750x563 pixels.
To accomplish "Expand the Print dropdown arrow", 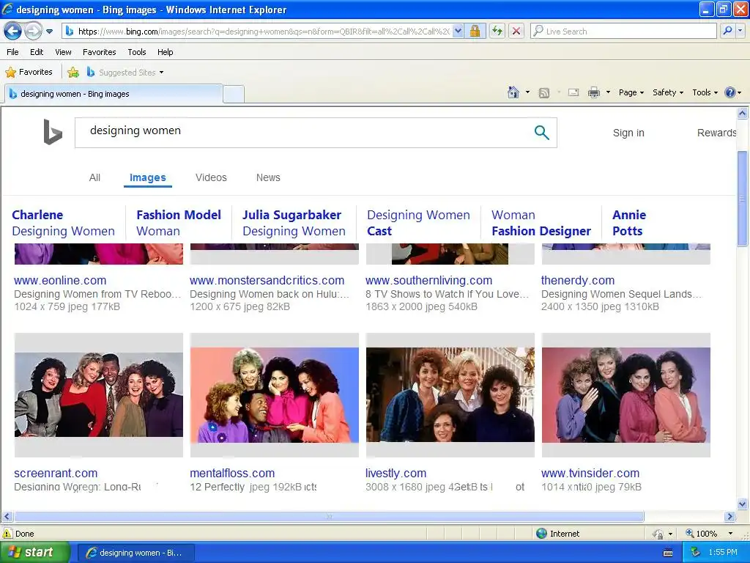I will [608, 92].
